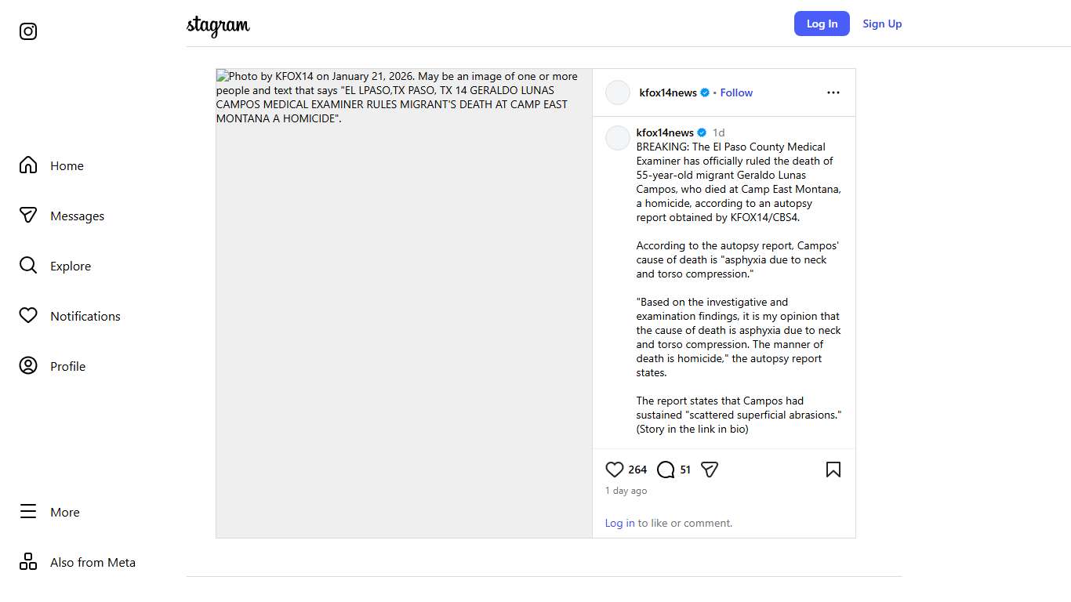
Task: Open Notifications heart icon in sidebar
Action: (28, 316)
